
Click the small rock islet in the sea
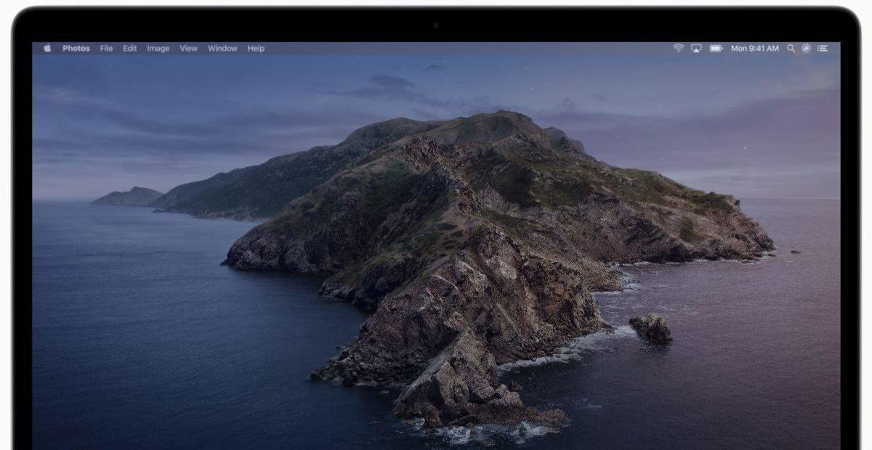click(x=651, y=327)
